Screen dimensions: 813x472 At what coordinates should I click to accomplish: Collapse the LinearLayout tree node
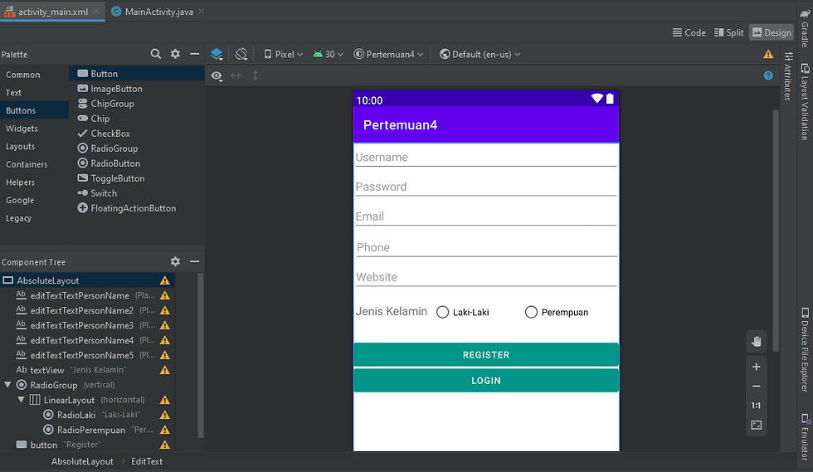pos(22,400)
